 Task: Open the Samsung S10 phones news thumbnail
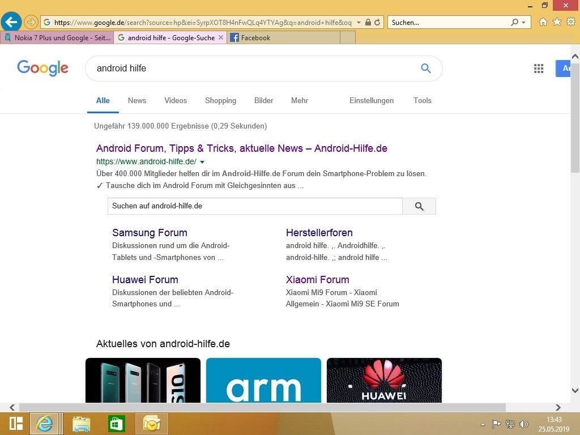click(x=143, y=380)
